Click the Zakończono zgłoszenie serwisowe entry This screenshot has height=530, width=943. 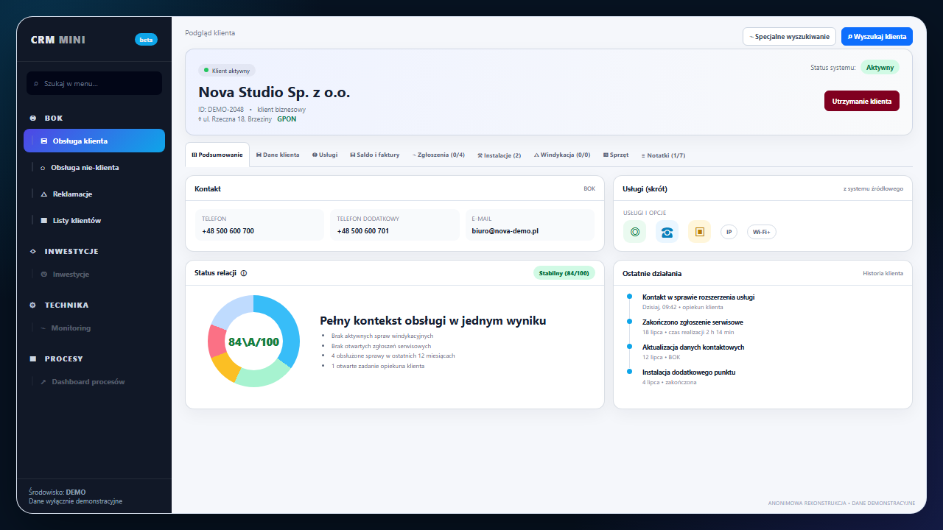point(693,322)
